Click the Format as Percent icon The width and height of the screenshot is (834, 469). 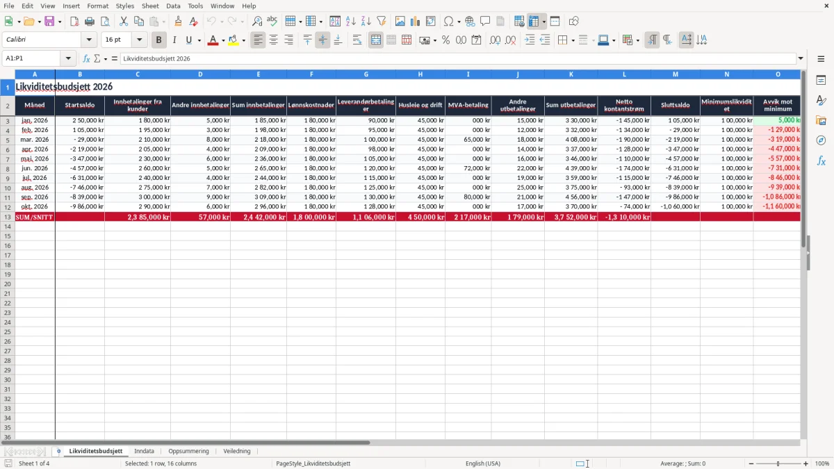[445, 40]
